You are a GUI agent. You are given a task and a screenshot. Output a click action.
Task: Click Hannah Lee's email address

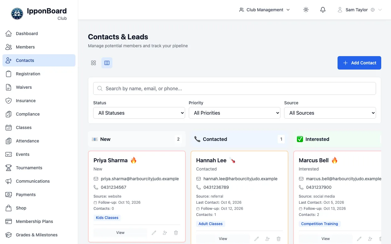[x=240, y=179]
